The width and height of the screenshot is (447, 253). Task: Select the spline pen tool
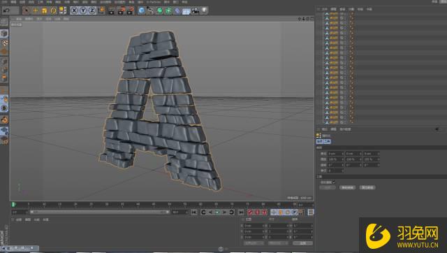click(x=150, y=10)
